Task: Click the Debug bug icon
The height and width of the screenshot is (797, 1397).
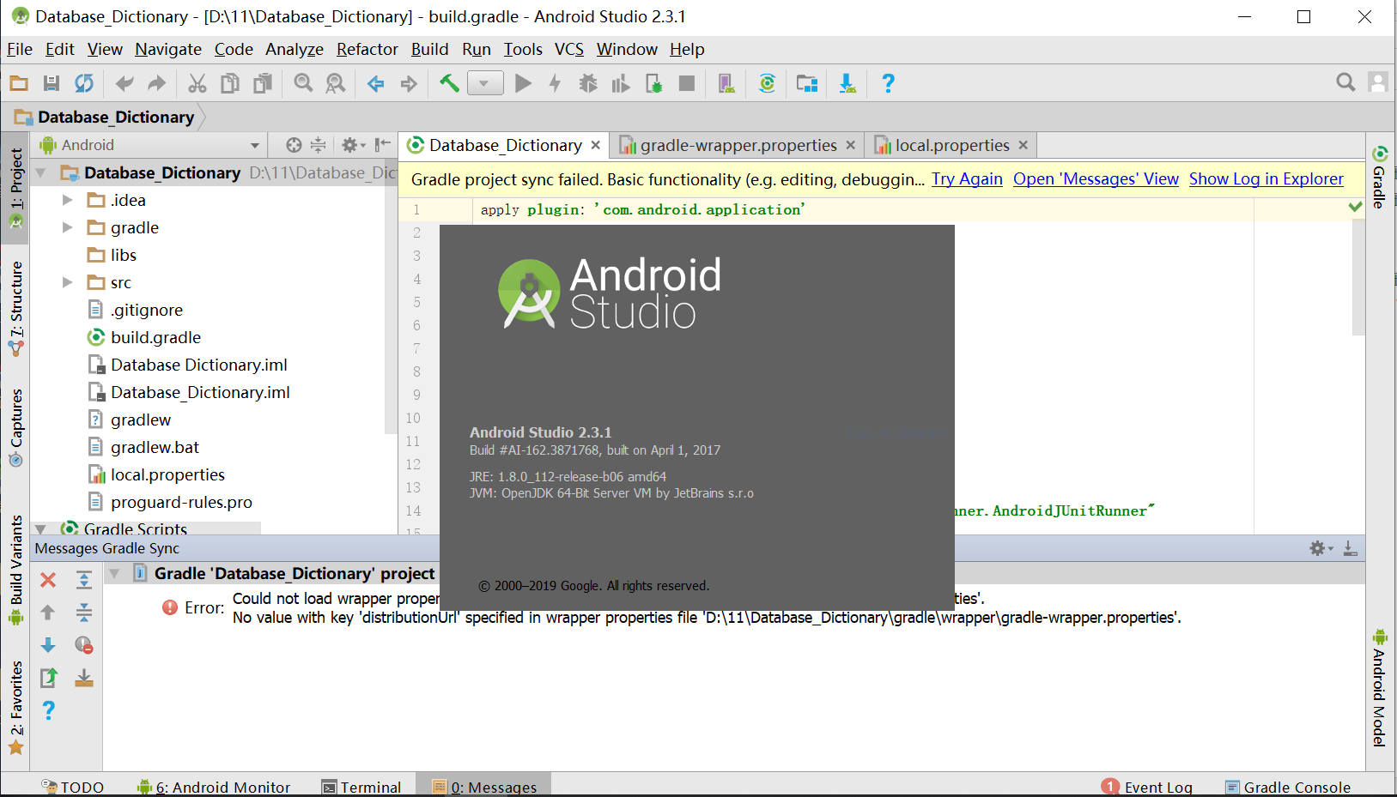Action: click(x=588, y=83)
